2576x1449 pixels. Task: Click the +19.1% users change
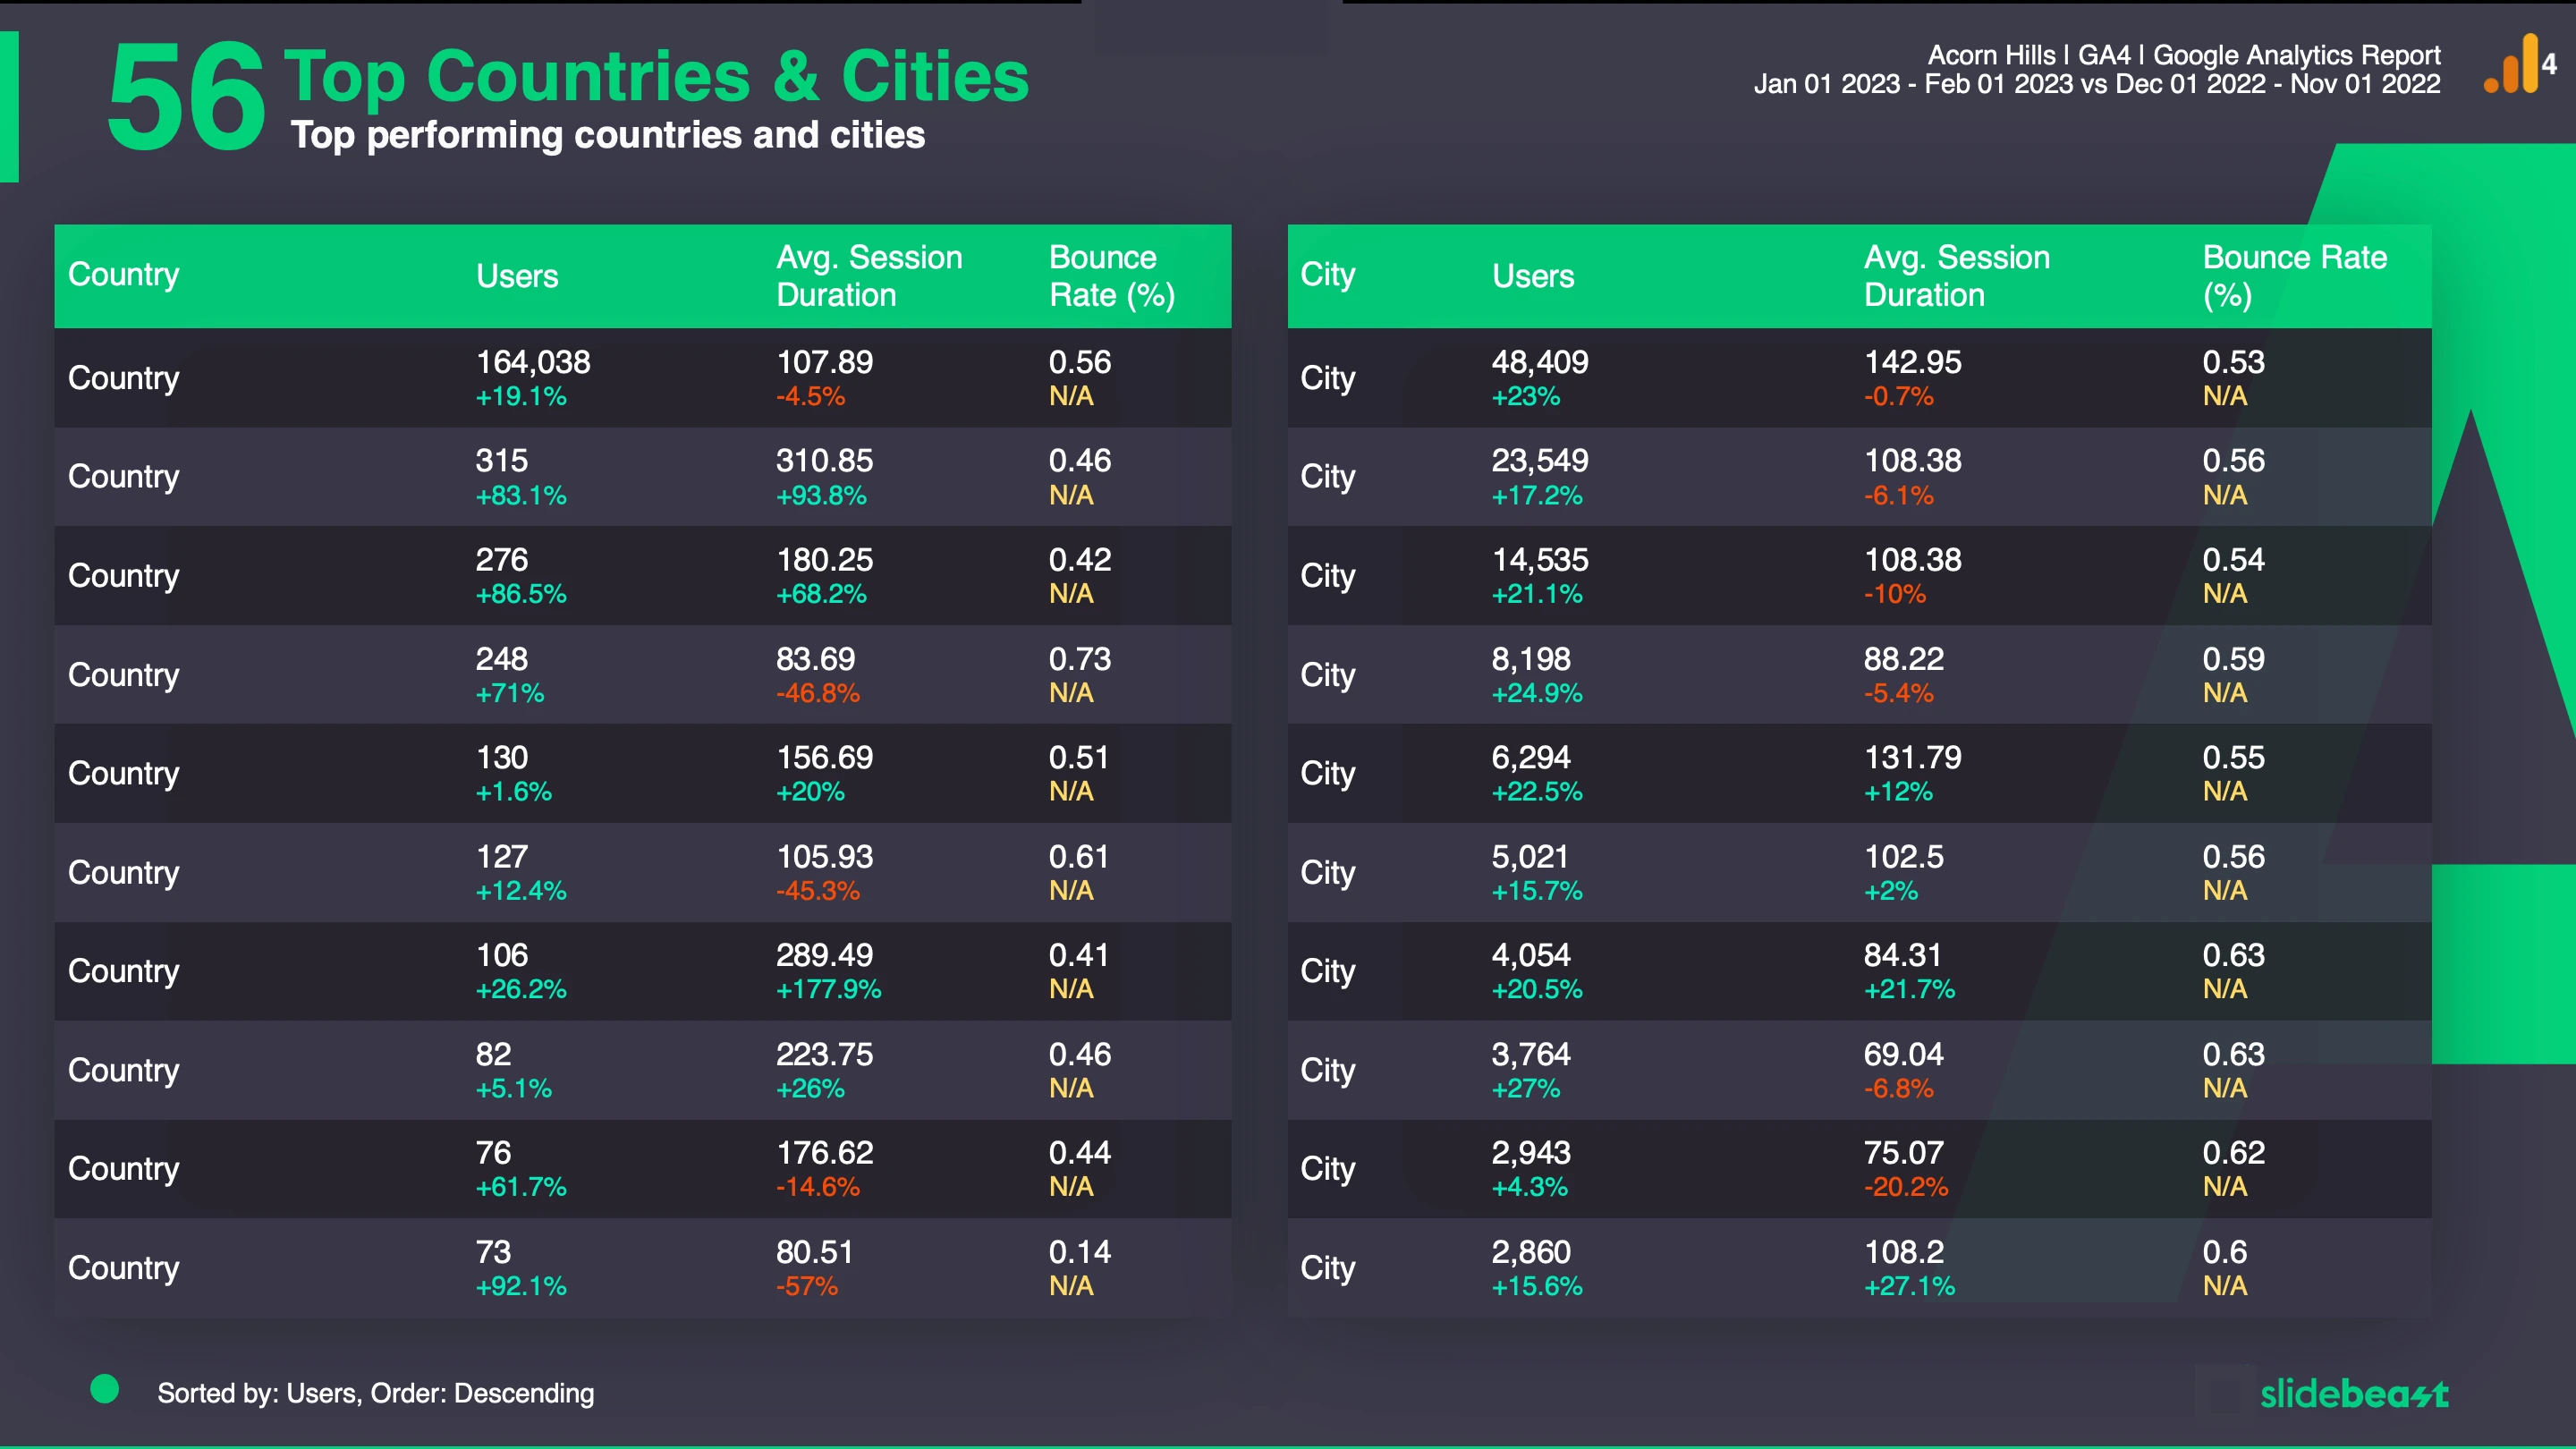click(521, 397)
